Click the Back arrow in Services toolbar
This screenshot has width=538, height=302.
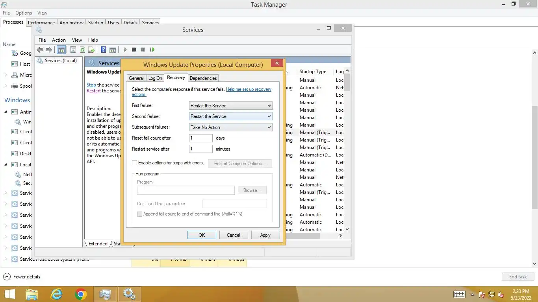point(40,50)
